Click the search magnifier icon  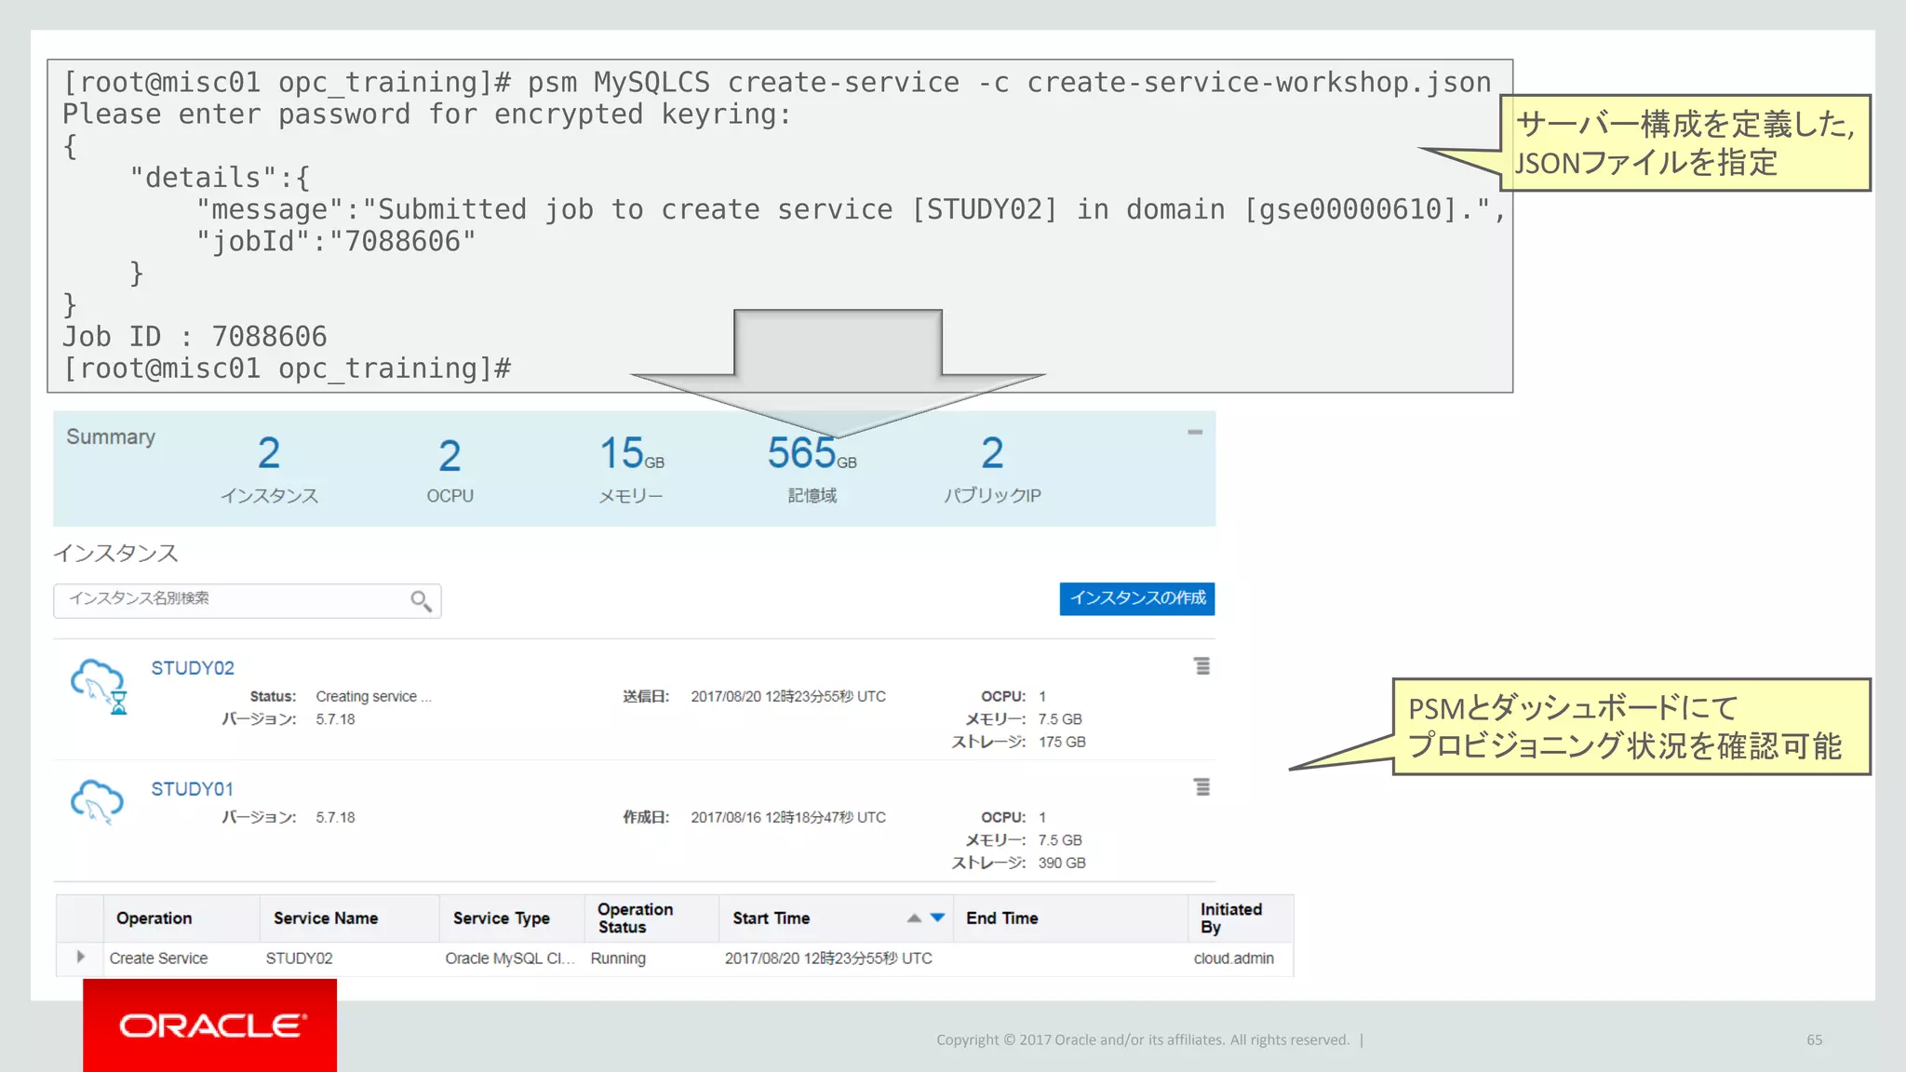tap(421, 601)
